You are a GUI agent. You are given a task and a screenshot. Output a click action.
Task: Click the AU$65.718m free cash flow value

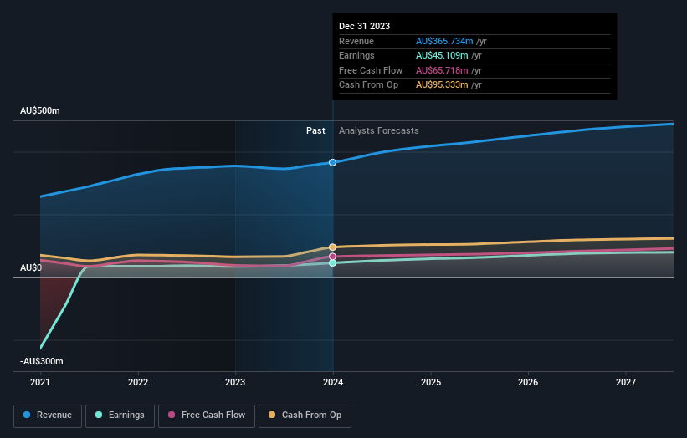point(442,70)
